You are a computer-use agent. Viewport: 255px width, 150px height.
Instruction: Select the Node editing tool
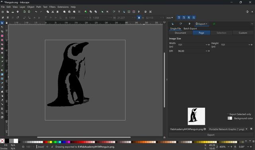point(2,27)
